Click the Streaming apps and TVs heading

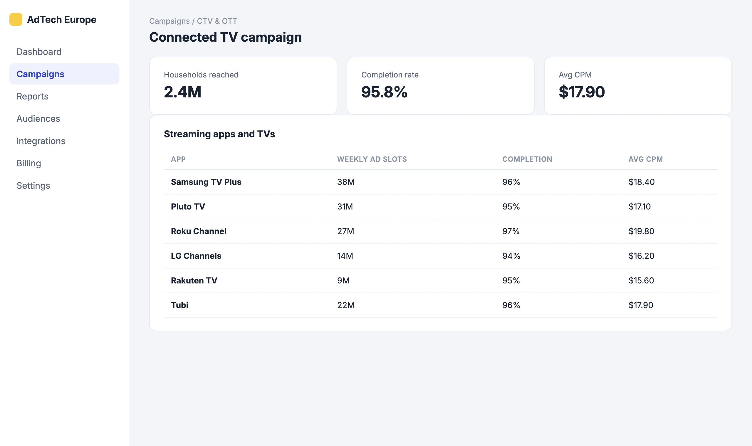219,134
